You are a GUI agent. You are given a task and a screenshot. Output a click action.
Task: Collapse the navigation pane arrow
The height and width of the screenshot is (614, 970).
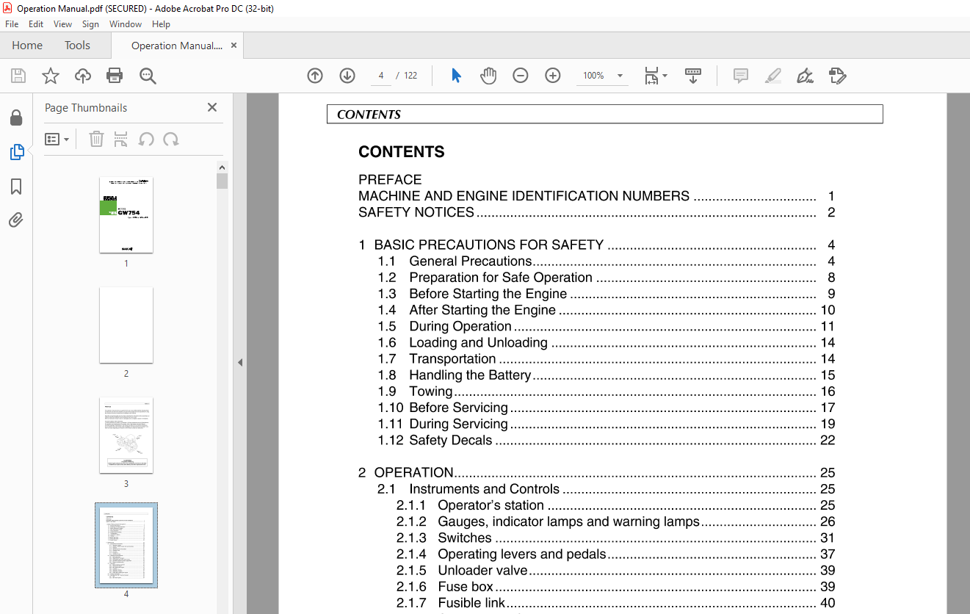click(239, 362)
